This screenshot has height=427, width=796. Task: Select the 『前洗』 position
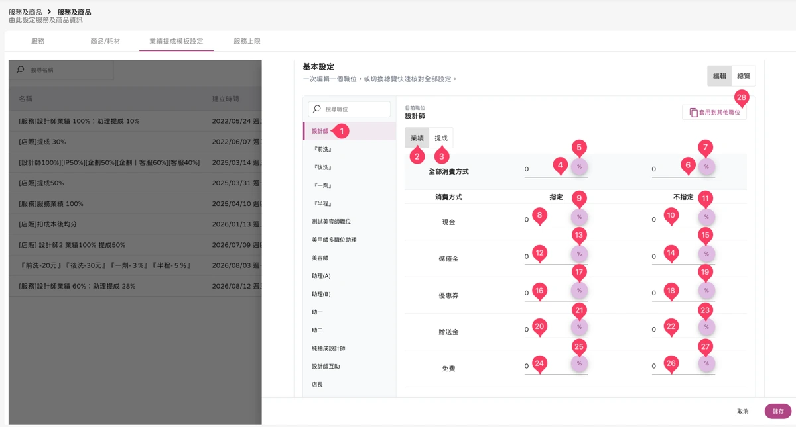(350, 150)
